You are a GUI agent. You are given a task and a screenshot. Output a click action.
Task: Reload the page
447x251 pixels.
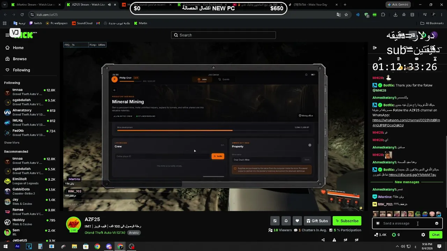22,15
